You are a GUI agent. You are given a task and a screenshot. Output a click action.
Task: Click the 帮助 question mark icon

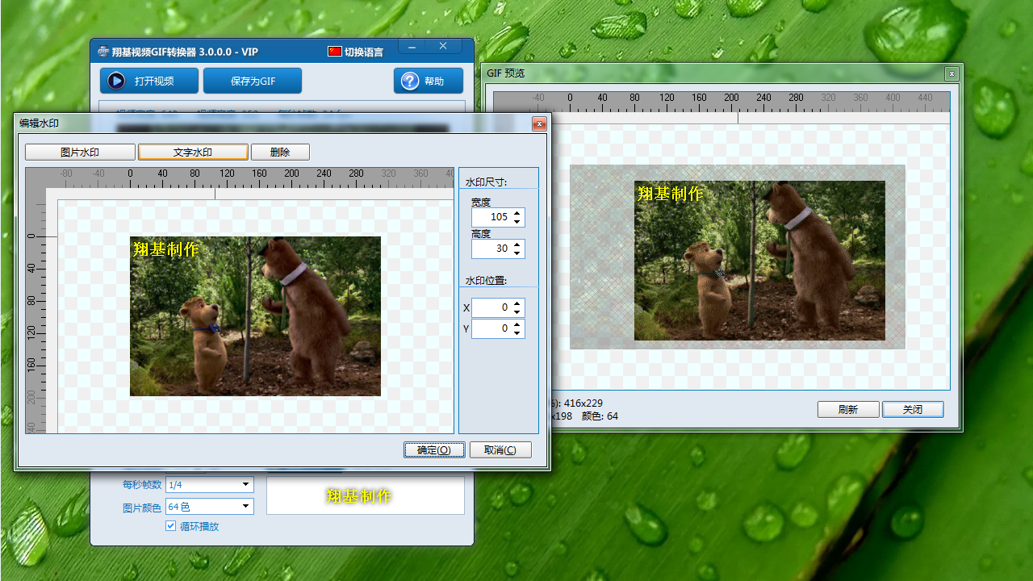(410, 81)
